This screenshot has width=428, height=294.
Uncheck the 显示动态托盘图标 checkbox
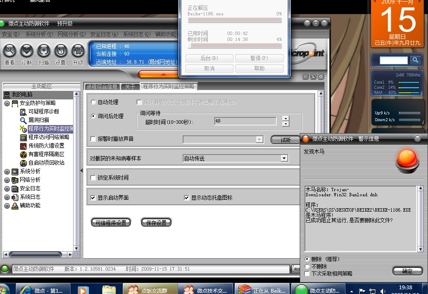point(187,198)
